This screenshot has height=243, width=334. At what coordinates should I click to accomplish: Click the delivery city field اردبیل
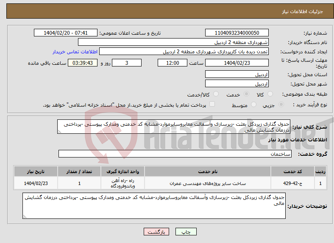237,84
